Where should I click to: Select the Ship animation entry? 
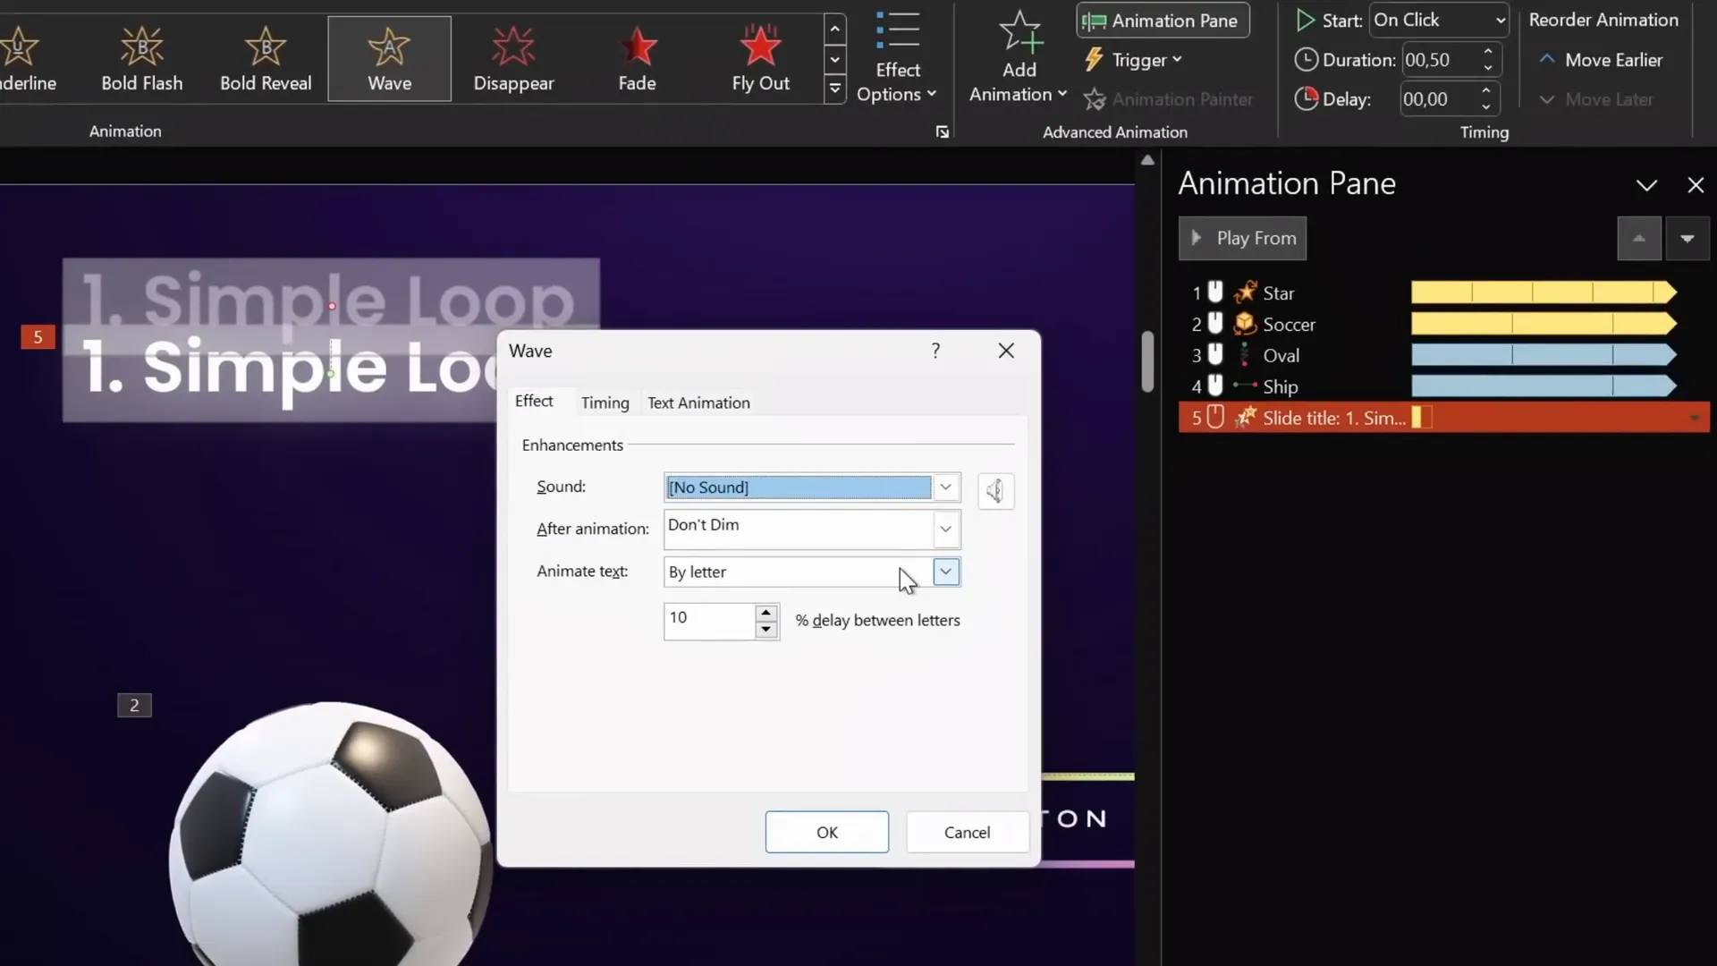coord(1443,386)
